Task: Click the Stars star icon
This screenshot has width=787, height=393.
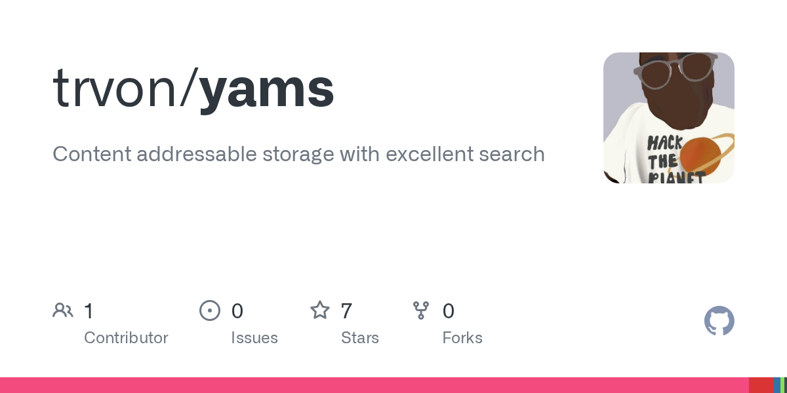Action: tap(320, 310)
